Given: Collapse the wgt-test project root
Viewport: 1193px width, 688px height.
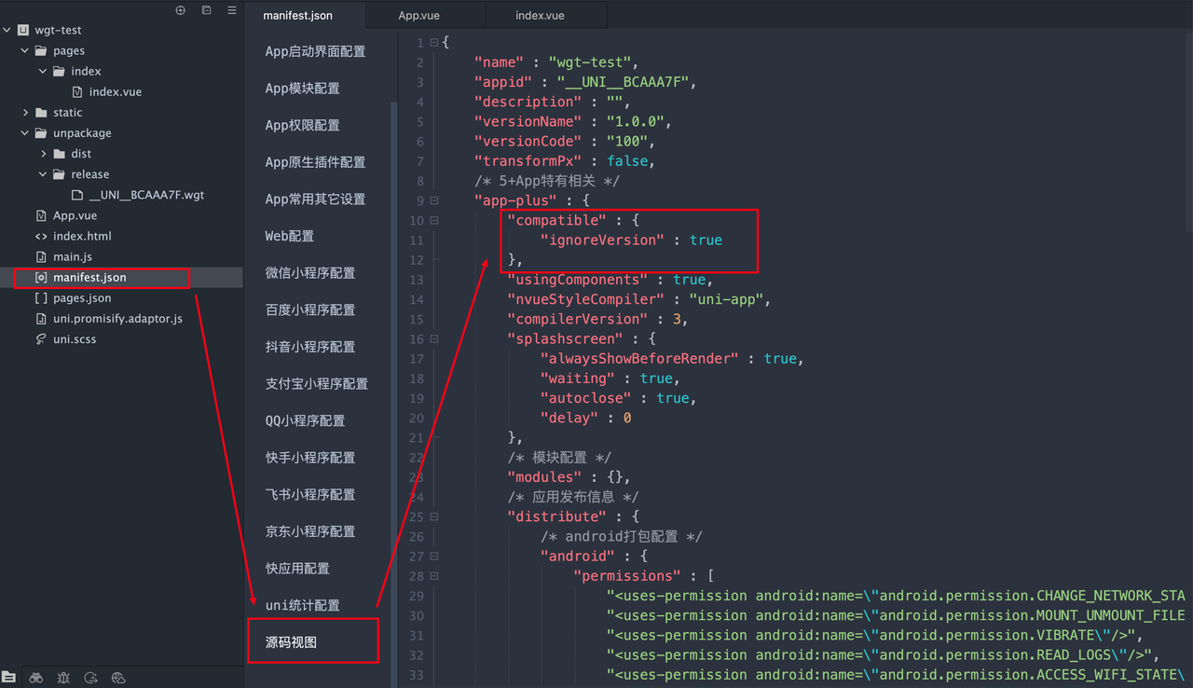Looking at the screenshot, I should tap(7, 30).
